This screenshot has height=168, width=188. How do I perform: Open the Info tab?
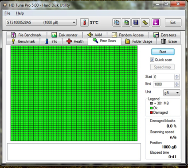click(51, 41)
